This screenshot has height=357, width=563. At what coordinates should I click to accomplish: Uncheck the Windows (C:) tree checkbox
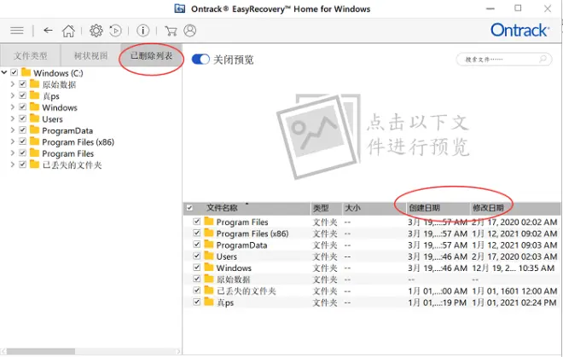[x=14, y=72]
